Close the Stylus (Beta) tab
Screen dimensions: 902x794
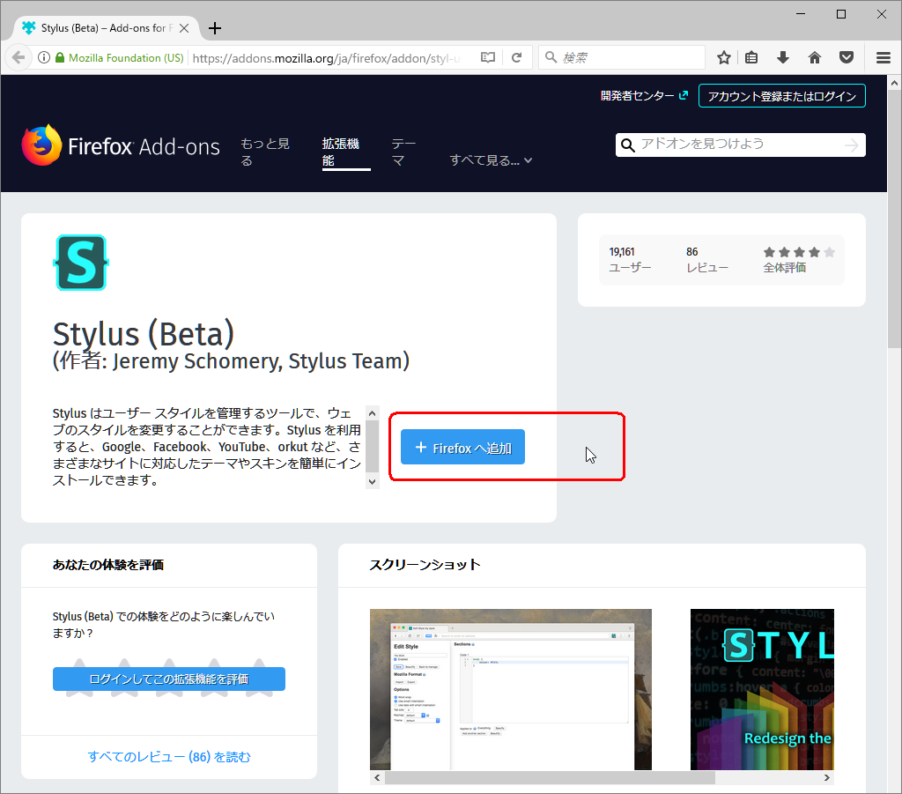coord(184,28)
